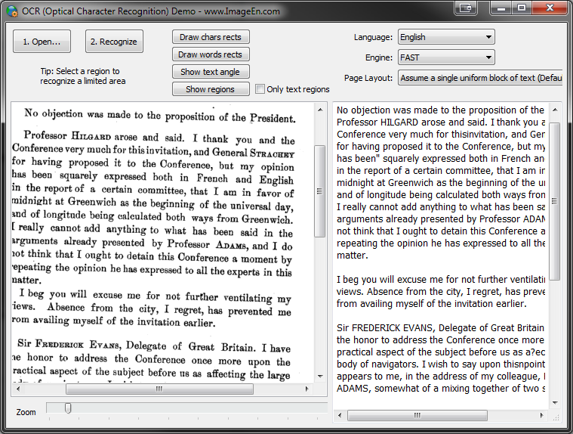This screenshot has height=434, width=573.
Task: Run OCR with the 2. Recognize button
Action: (114, 42)
